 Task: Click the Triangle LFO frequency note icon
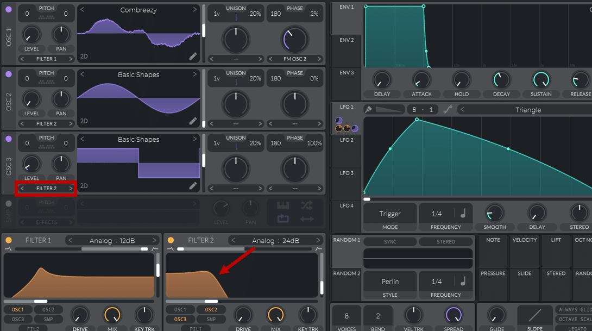click(463, 214)
